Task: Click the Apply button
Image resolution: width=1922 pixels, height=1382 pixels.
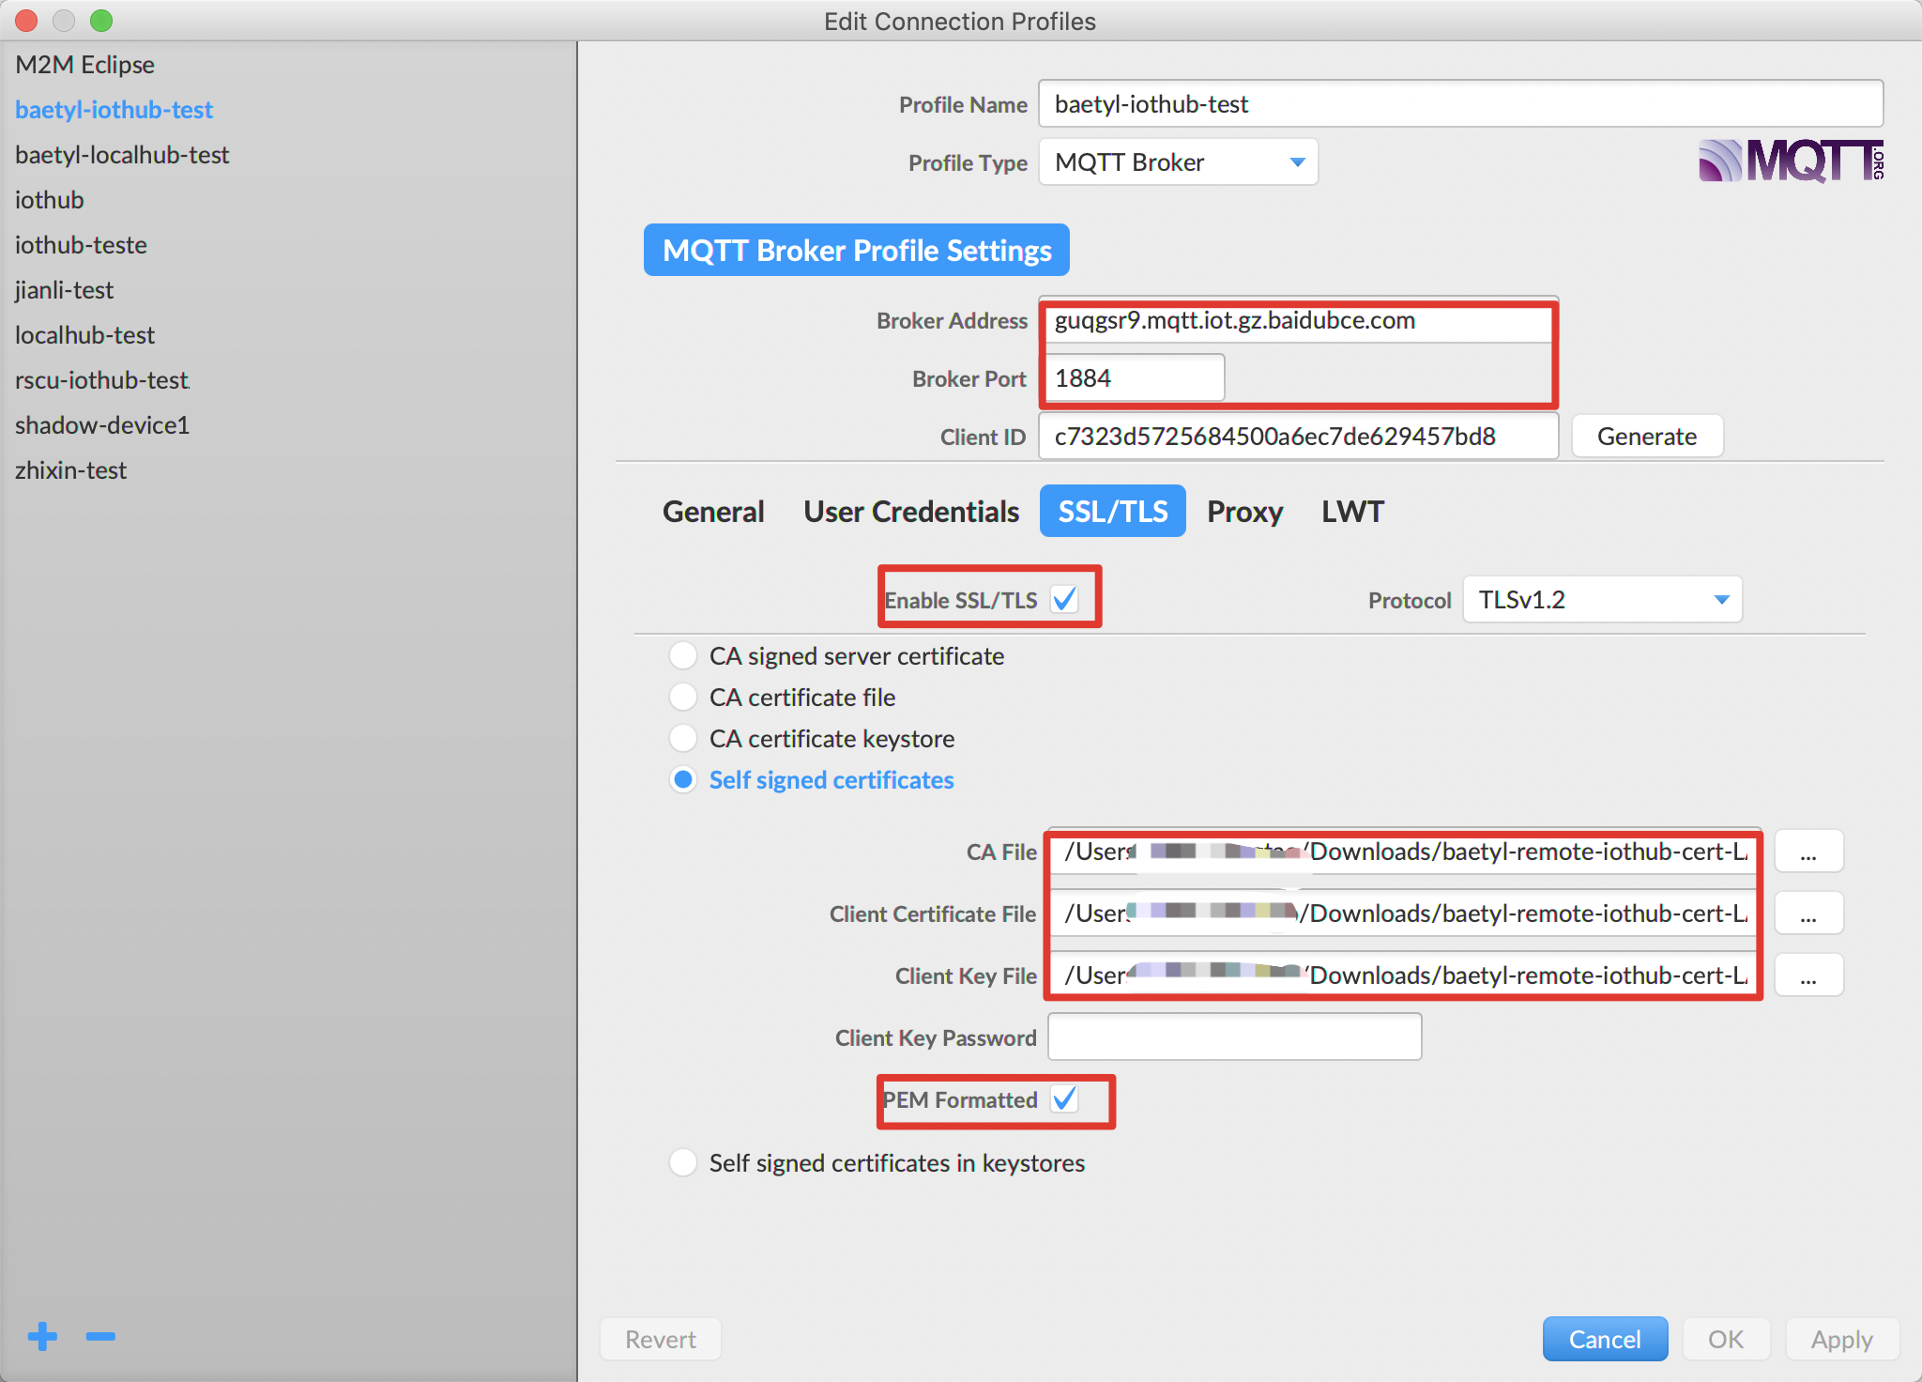Action: point(1842,1339)
